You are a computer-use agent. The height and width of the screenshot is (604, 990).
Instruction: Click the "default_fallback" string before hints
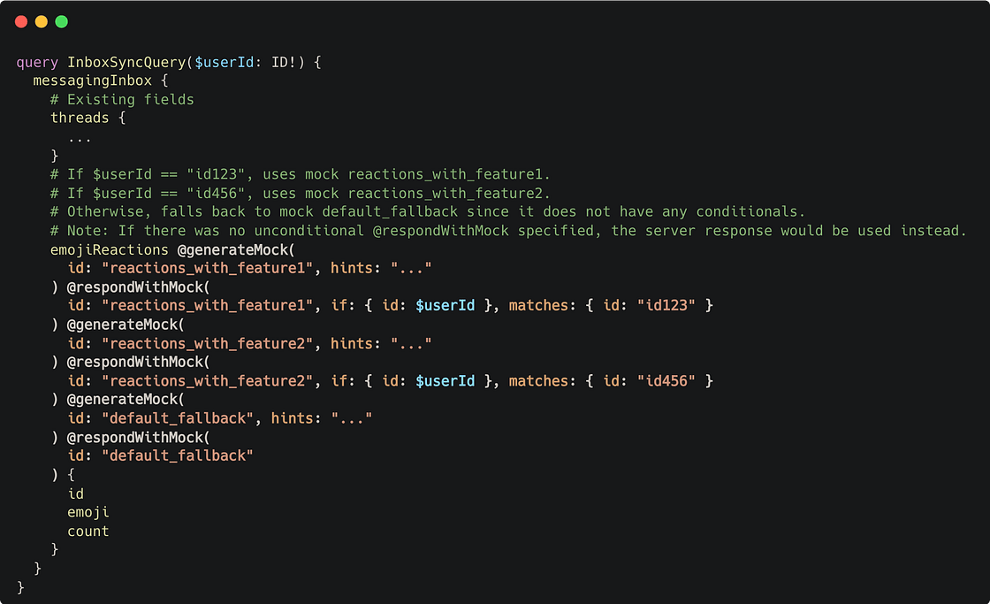click(x=178, y=418)
